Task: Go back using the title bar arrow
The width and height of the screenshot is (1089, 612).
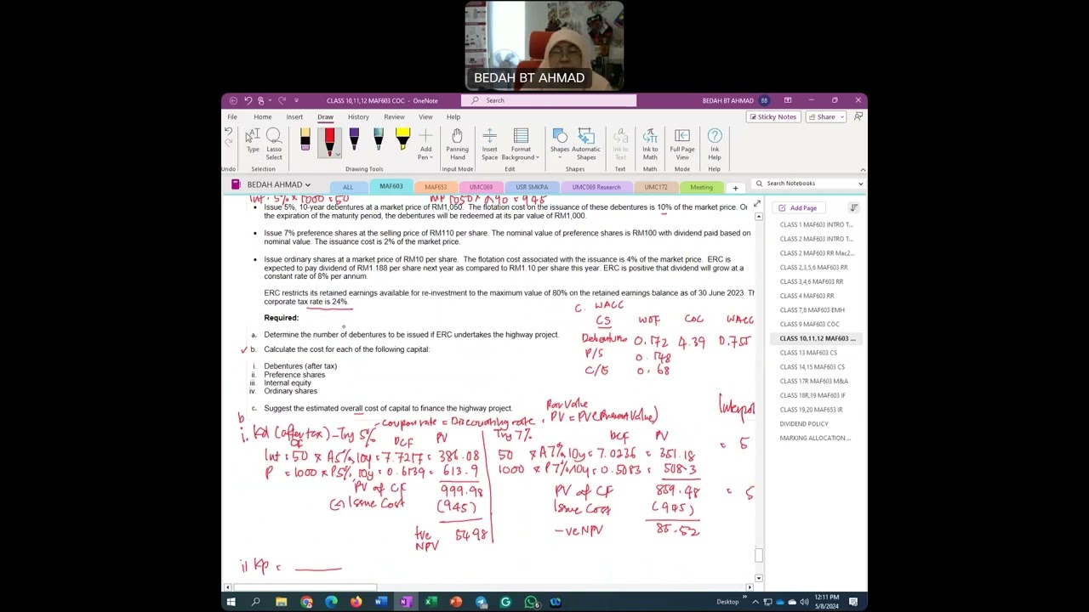Action: click(x=233, y=100)
